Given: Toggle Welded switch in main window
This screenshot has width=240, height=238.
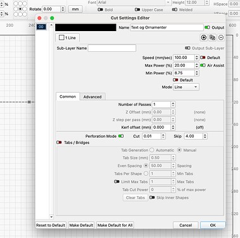Looking at the screenshot, I should tap(175, 10).
